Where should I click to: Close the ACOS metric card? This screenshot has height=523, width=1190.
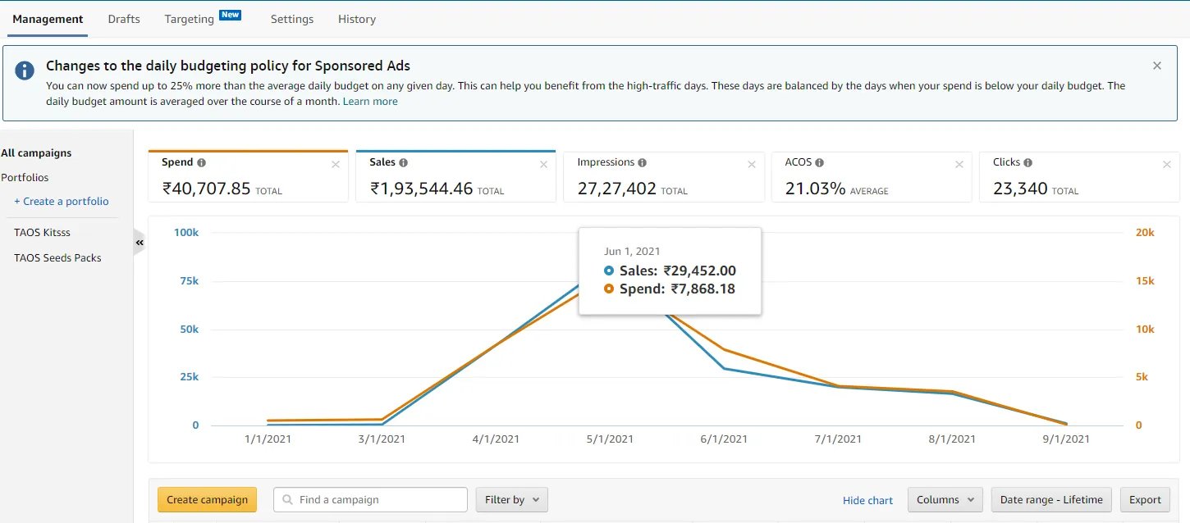(959, 165)
